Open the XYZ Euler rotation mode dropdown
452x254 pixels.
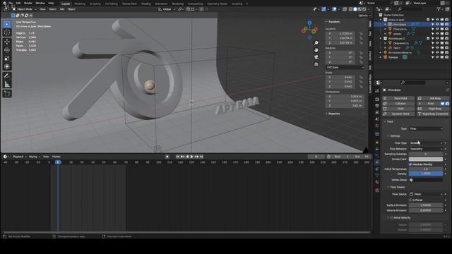345,68
